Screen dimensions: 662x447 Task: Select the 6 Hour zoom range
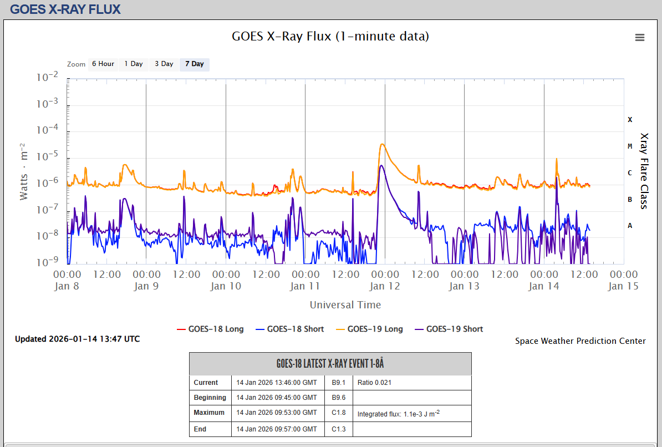103,64
